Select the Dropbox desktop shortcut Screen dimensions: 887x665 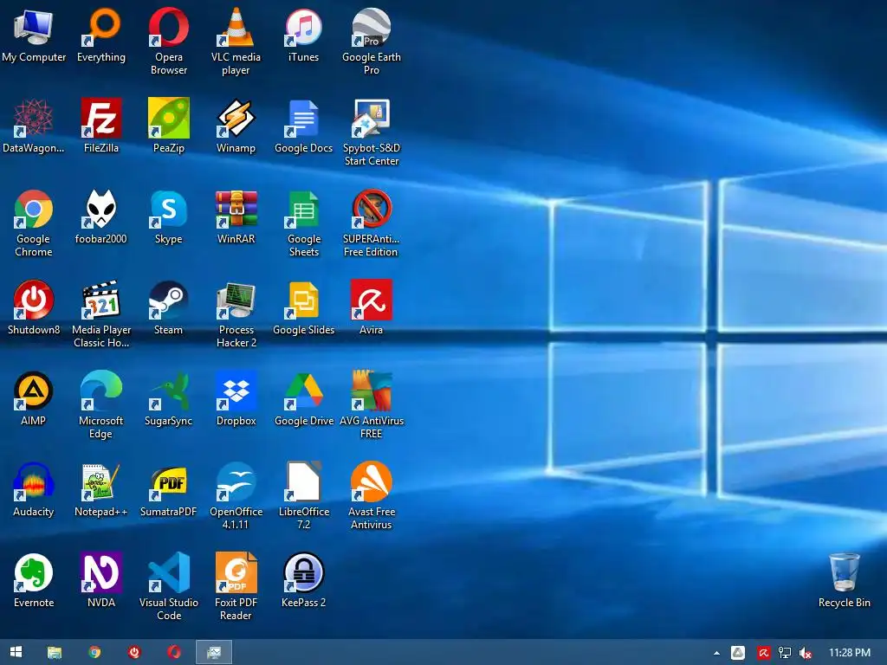tap(236, 398)
